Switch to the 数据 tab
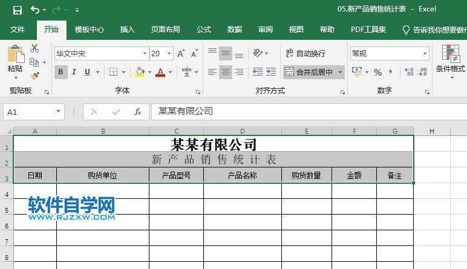Screen dimensions: 467x269 click(x=235, y=30)
